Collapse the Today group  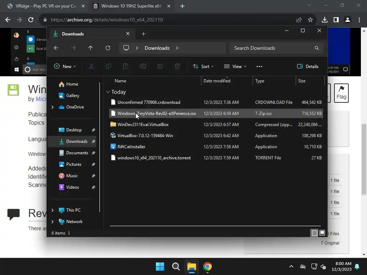tap(108, 92)
